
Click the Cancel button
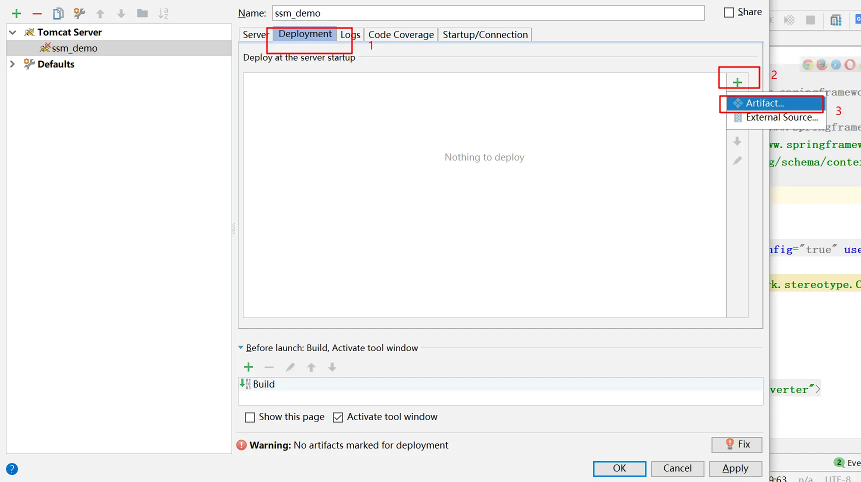(677, 468)
